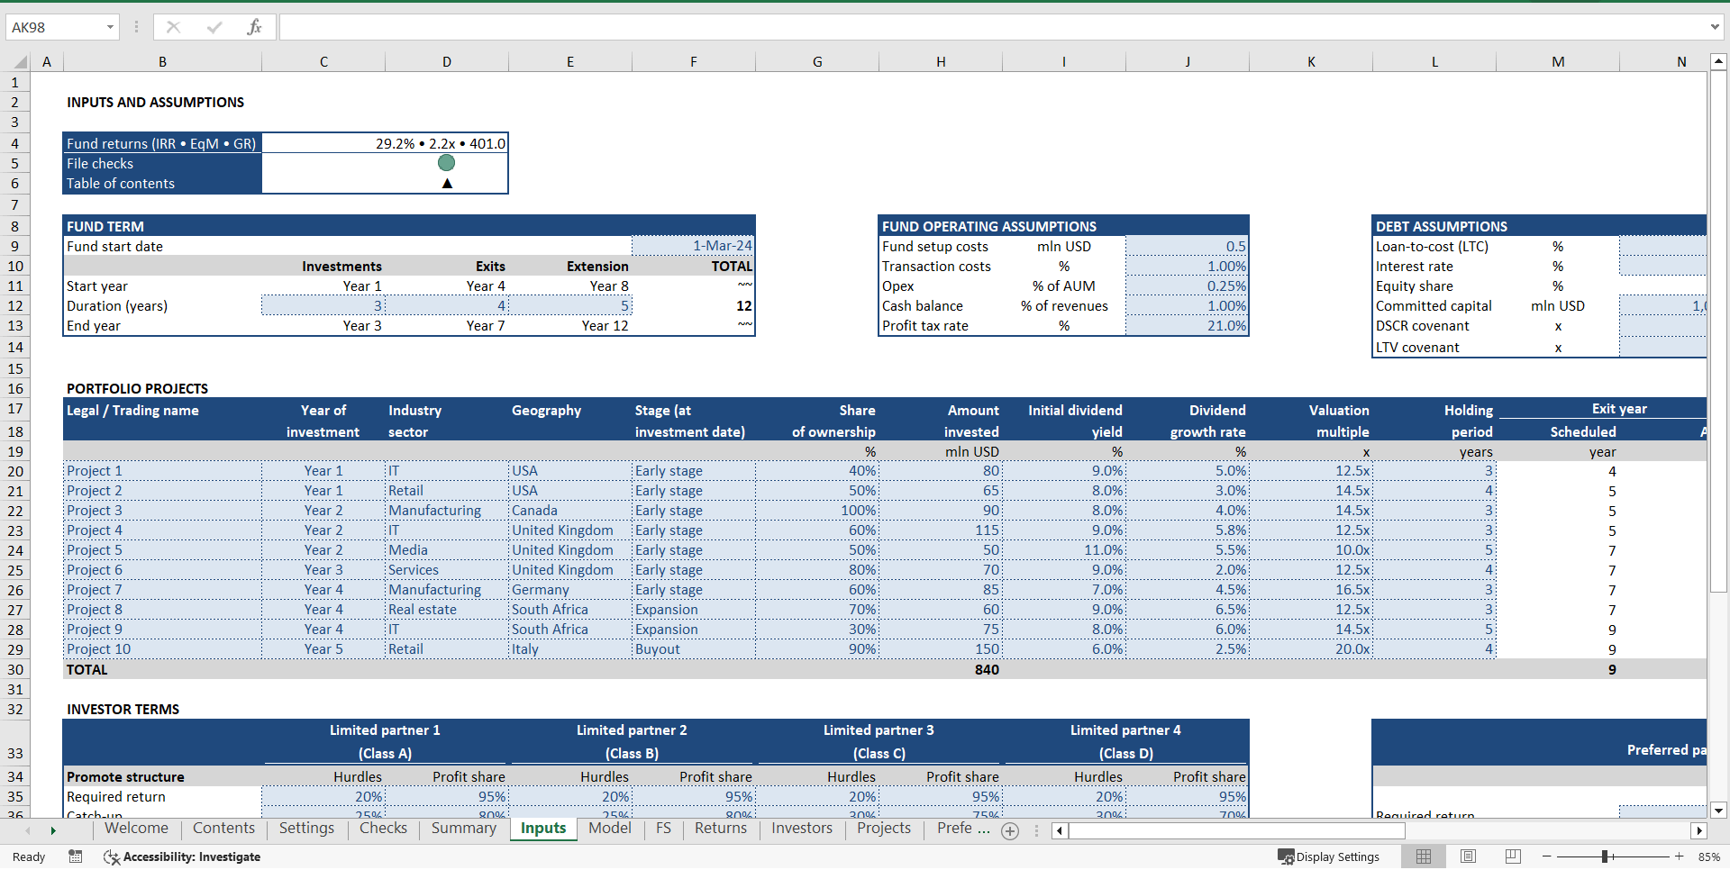
Task: Select row 20 header
Action: (15, 471)
